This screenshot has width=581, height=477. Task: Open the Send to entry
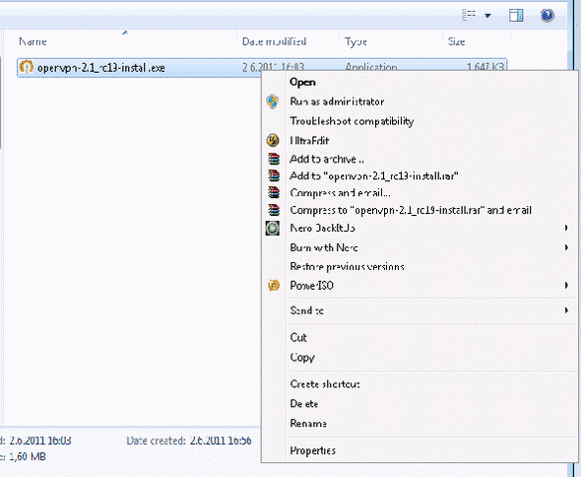click(x=307, y=310)
